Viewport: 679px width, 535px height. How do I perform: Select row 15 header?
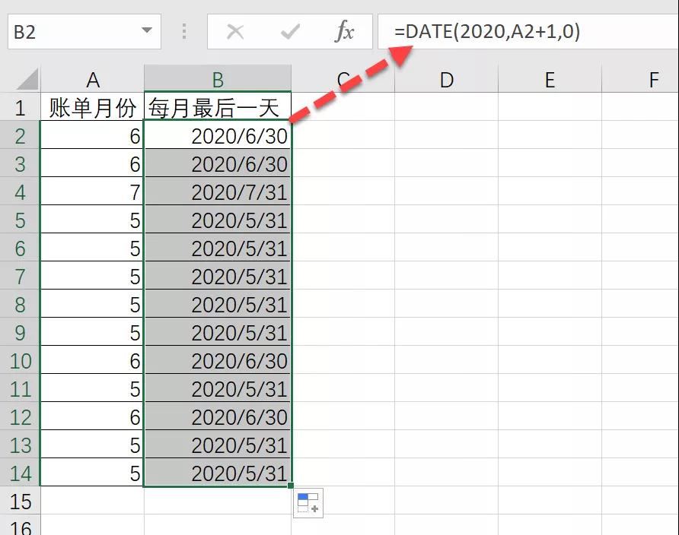pos(21,502)
